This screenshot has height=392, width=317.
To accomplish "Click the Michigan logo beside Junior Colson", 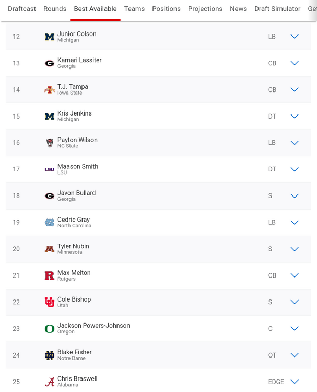I will click(x=50, y=37).
